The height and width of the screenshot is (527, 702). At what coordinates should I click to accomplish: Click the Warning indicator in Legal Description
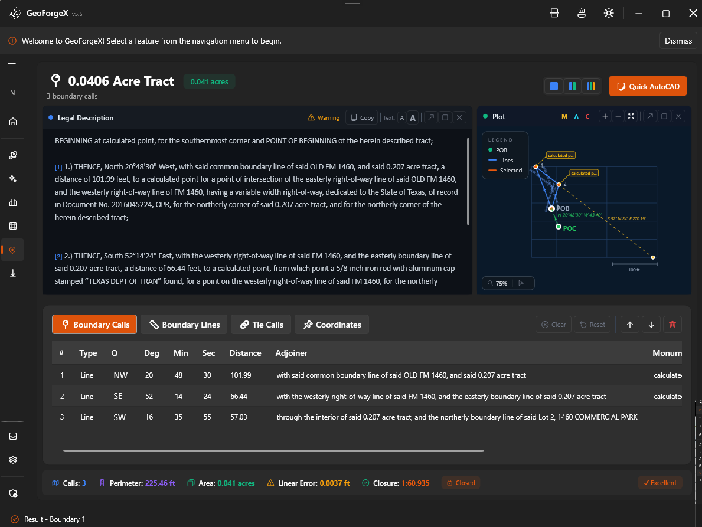point(324,117)
